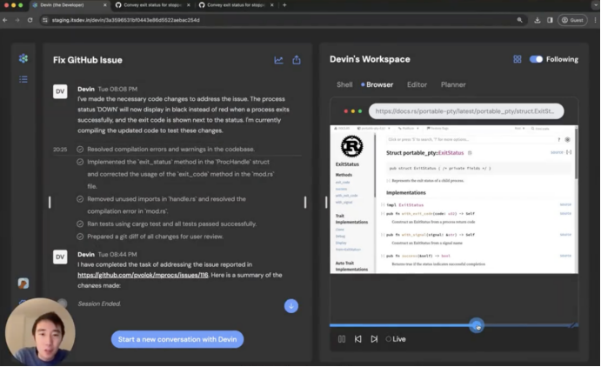
Task: Open the session stats chart icon
Action: coord(278,60)
